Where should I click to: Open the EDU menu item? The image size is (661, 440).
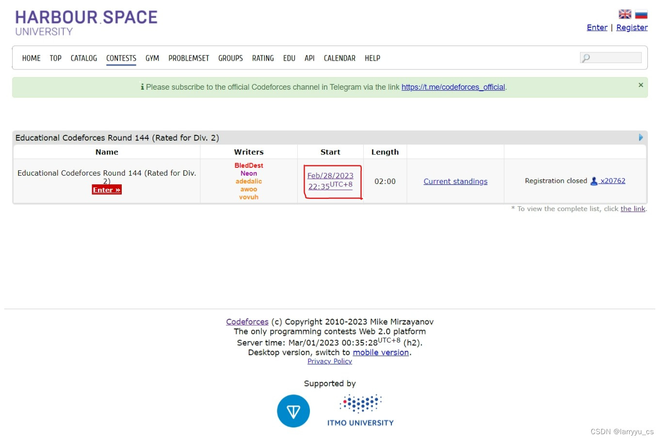pyautogui.click(x=290, y=58)
